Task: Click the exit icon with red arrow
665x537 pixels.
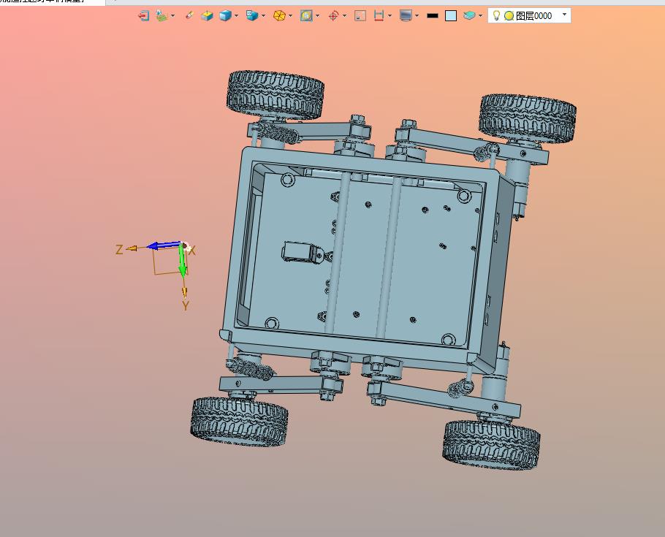Action: click(144, 16)
